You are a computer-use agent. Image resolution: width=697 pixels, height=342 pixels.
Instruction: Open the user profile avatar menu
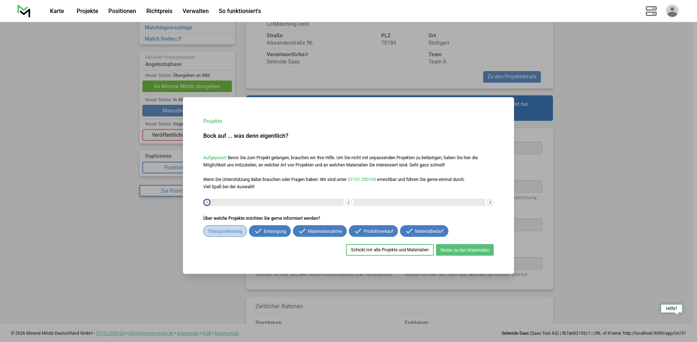(672, 11)
